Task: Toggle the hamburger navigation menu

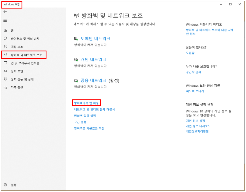Action: (5, 21)
